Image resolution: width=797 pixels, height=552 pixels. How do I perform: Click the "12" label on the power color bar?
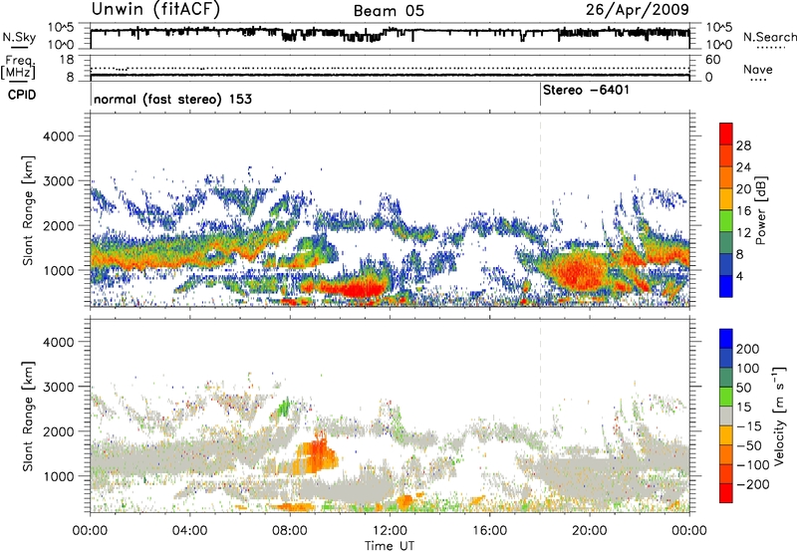pyautogui.click(x=743, y=233)
